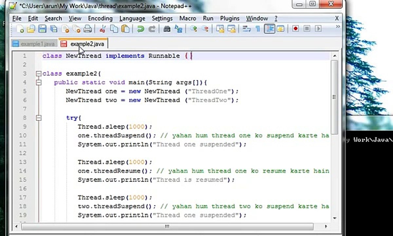Select the example2.java tab
This screenshot has width=393, height=236.
[83, 44]
